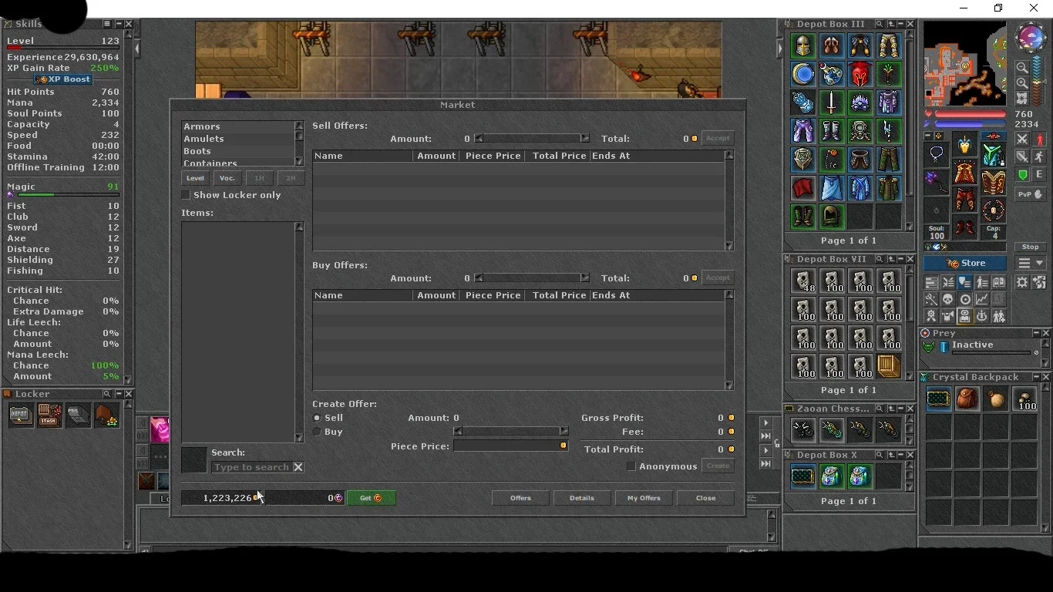Collapse the Crystal Backpack panel
This screenshot has height=592, width=1053.
tap(1036, 377)
